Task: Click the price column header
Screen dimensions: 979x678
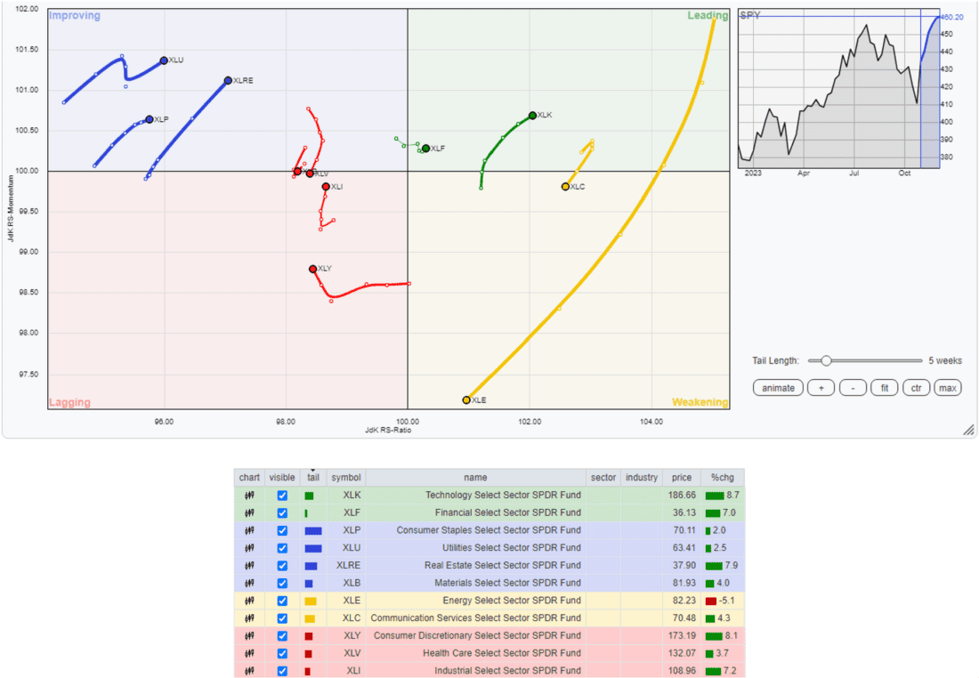Action: point(682,478)
